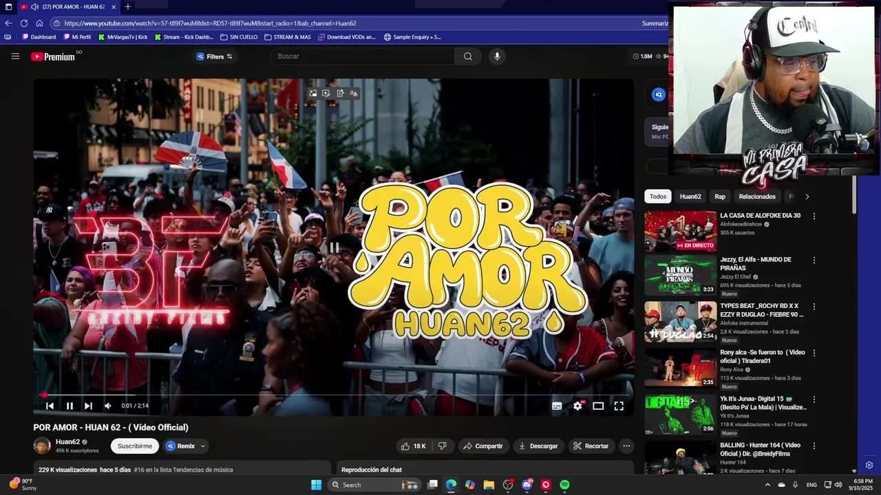Create a clip with Recortar button

(591, 446)
